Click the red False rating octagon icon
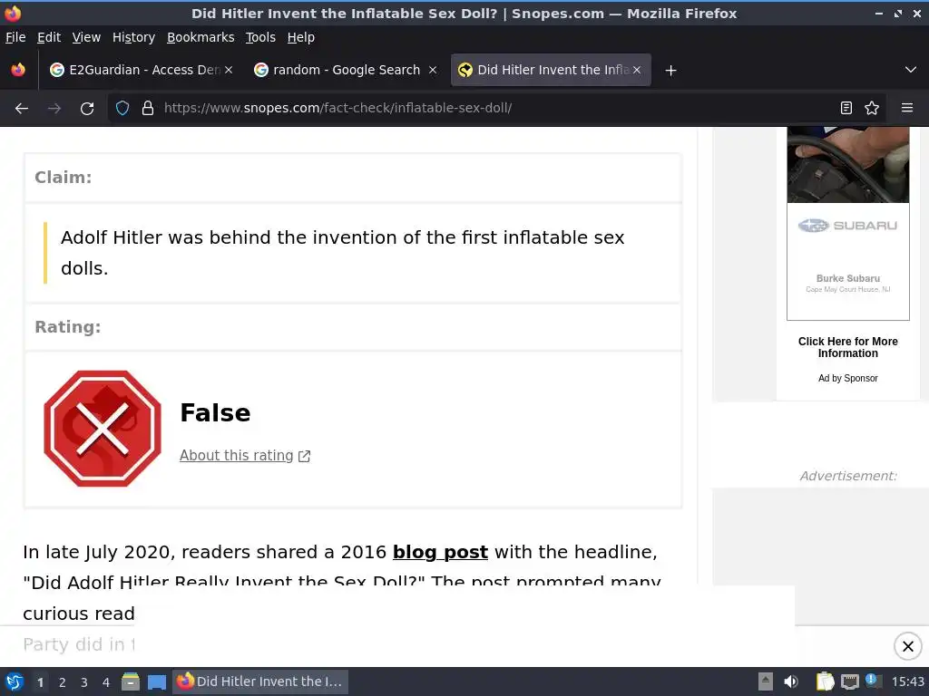Image resolution: width=929 pixels, height=696 pixels. [102, 429]
